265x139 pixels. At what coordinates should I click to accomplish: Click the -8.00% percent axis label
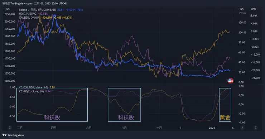tap(255, 47)
